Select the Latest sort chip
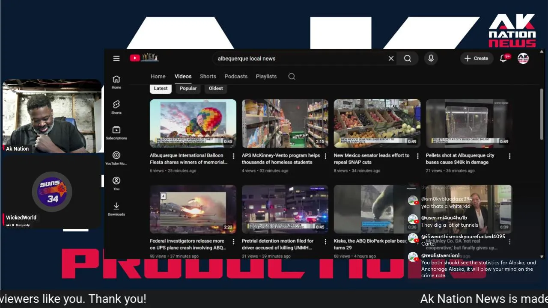Screen dimensions: 548x308 tap(161, 88)
